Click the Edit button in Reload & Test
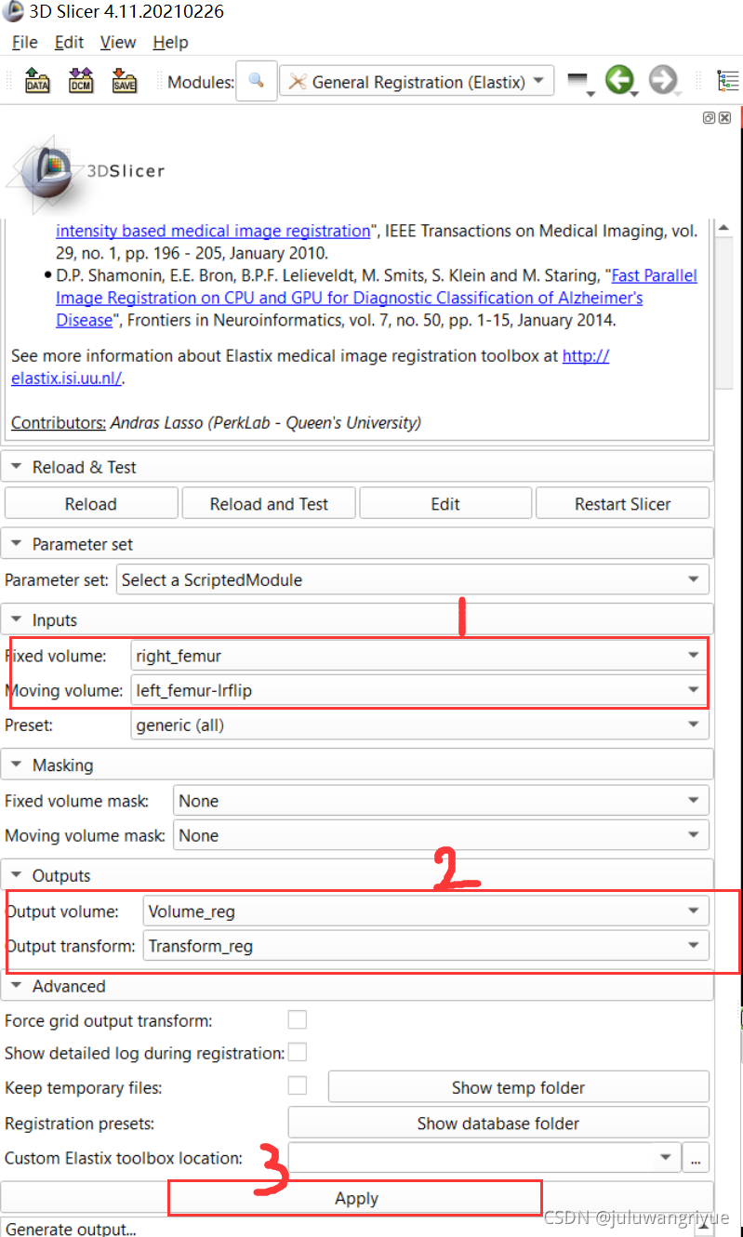Viewport: 743px width, 1237px height. 445,503
